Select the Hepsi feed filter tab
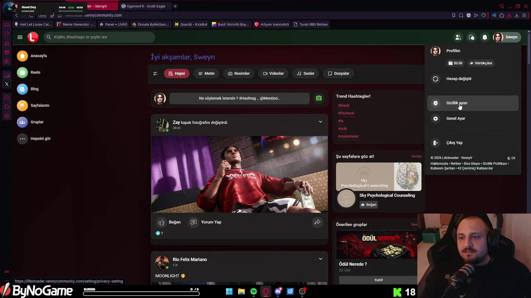Viewport: 531px width, 298px height. pyautogui.click(x=177, y=74)
